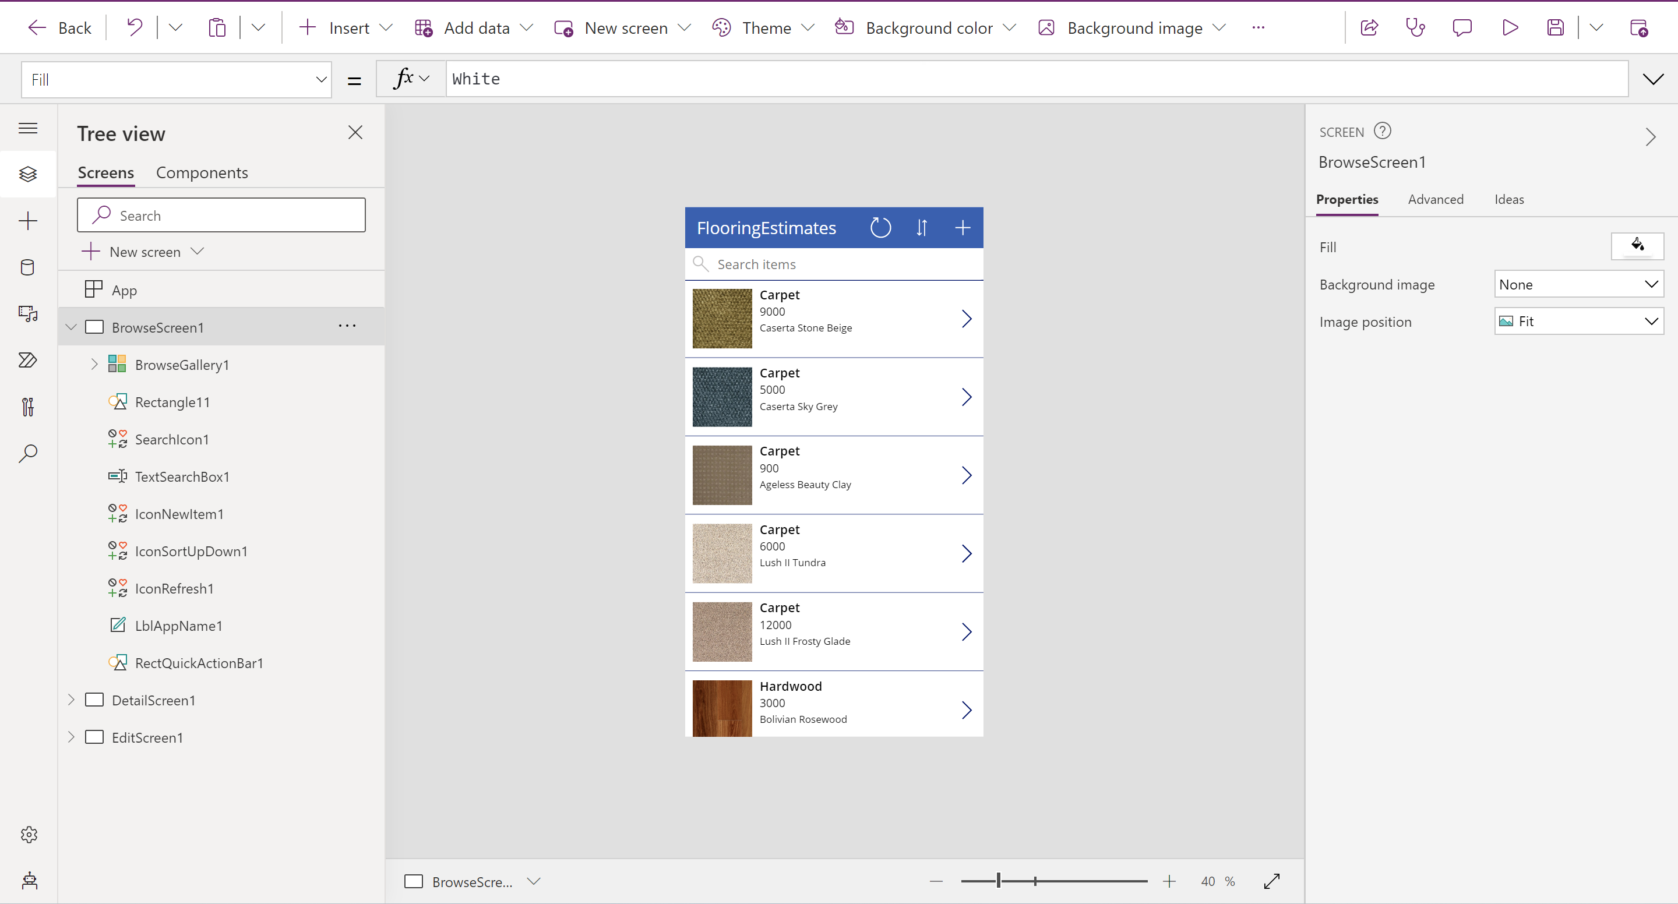This screenshot has width=1678, height=904.
Task: Open the Fill color picker swatch
Action: pyautogui.click(x=1637, y=246)
